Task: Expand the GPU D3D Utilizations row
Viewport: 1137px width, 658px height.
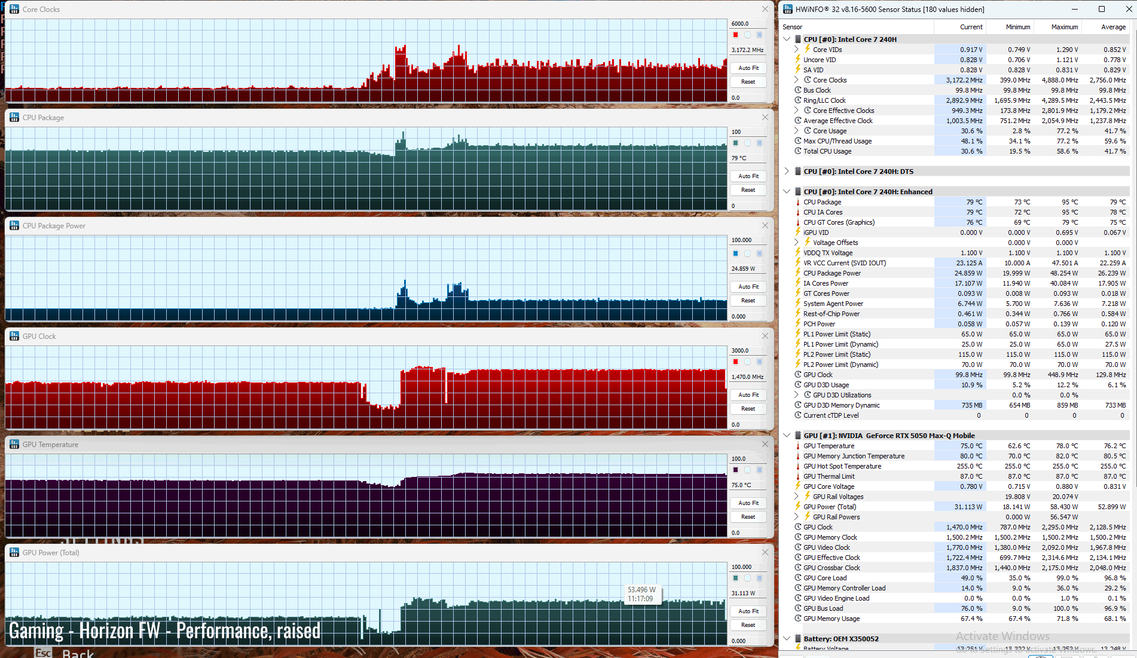Action: pos(796,394)
